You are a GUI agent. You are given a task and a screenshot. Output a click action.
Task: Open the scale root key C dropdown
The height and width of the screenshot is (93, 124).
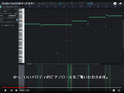pyautogui.click(x=2, y=18)
